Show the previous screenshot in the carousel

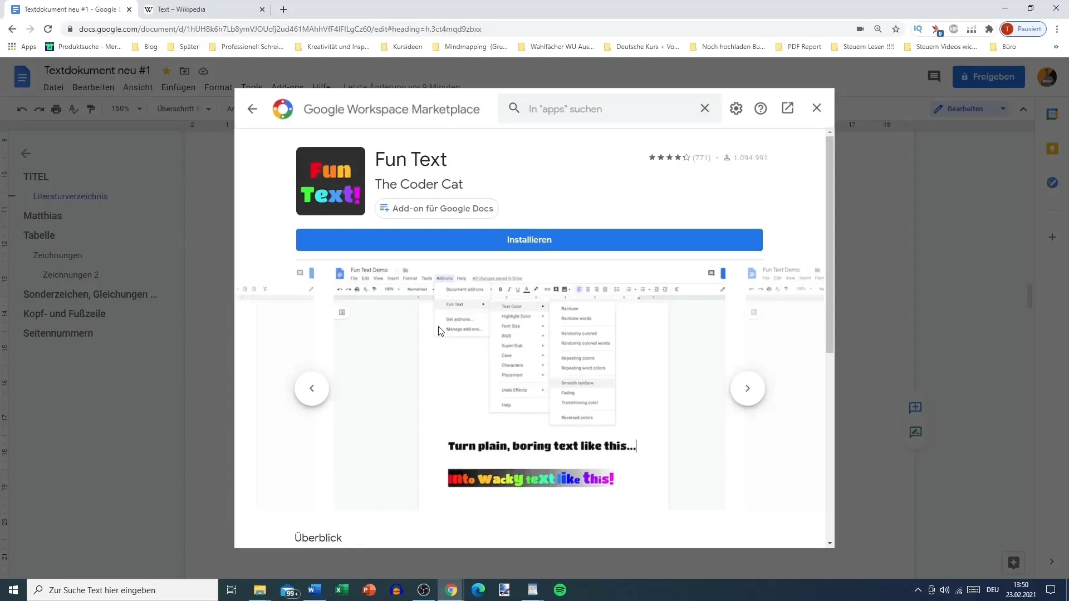(312, 388)
